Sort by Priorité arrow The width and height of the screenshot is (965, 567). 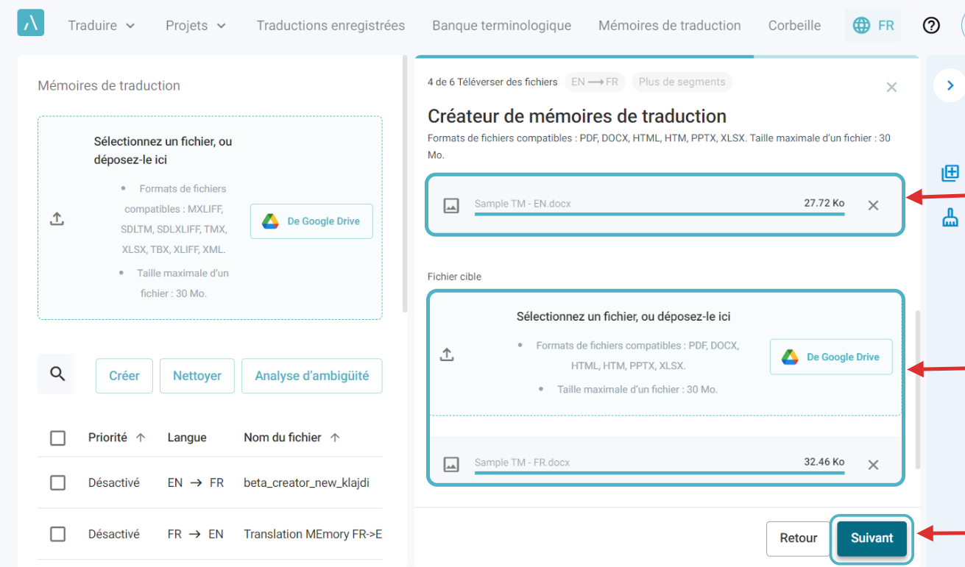point(141,438)
